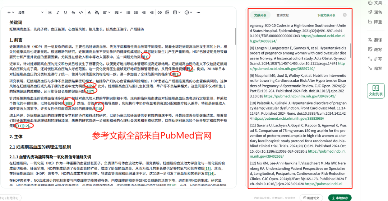Open PubMed link for reference 10
The height and width of the screenshot is (201, 388).
[x=288, y=119]
